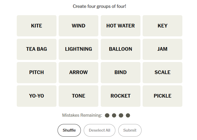Select the YO-YO tile
The width and height of the screenshot is (197, 140).
point(37,96)
